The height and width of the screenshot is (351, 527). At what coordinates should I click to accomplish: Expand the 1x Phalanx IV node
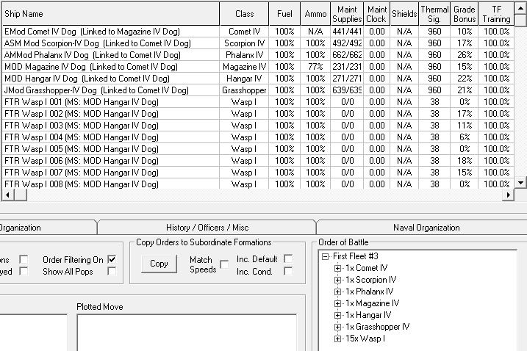[x=338, y=292]
